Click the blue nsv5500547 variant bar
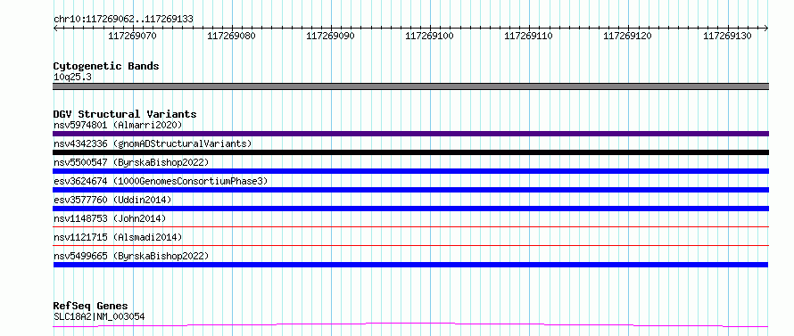794x336 pixels. [x=410, y=171]
